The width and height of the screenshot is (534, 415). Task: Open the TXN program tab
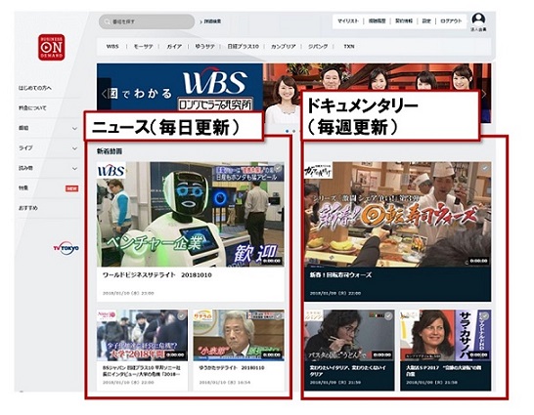349,46
